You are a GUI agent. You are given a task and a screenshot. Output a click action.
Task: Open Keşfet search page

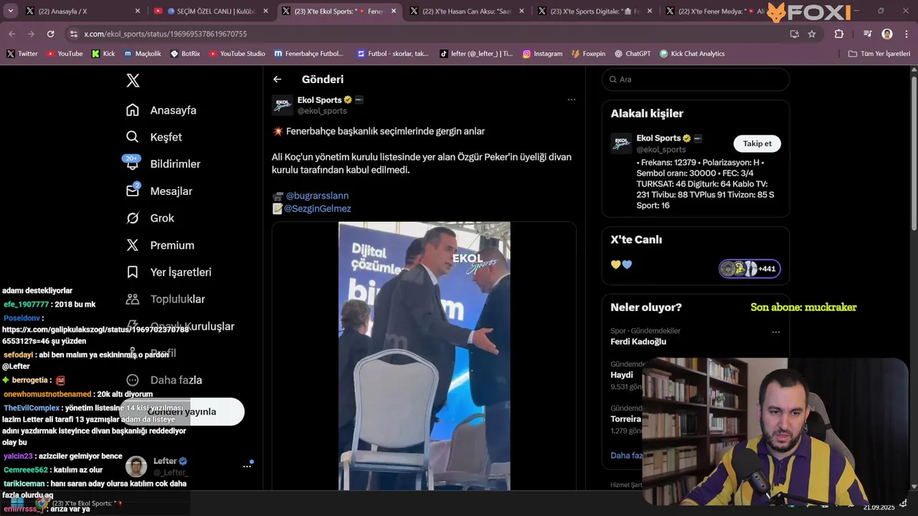(154, 137)
